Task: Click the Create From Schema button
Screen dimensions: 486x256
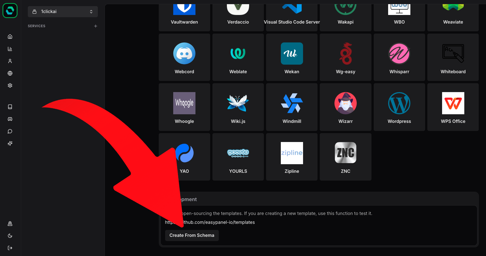Action: [x=192, y=235]
